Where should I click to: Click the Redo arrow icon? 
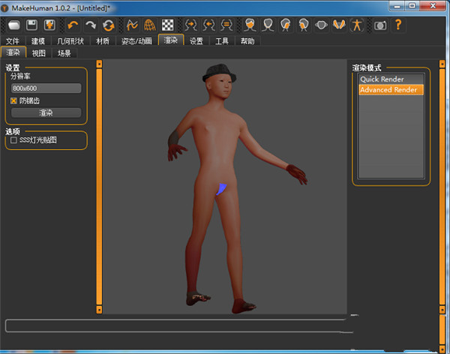pyautogui.click(x=91, y=25)
